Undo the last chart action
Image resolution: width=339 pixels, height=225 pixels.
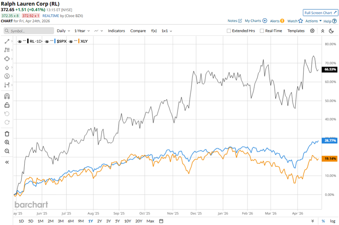[7, 114]
